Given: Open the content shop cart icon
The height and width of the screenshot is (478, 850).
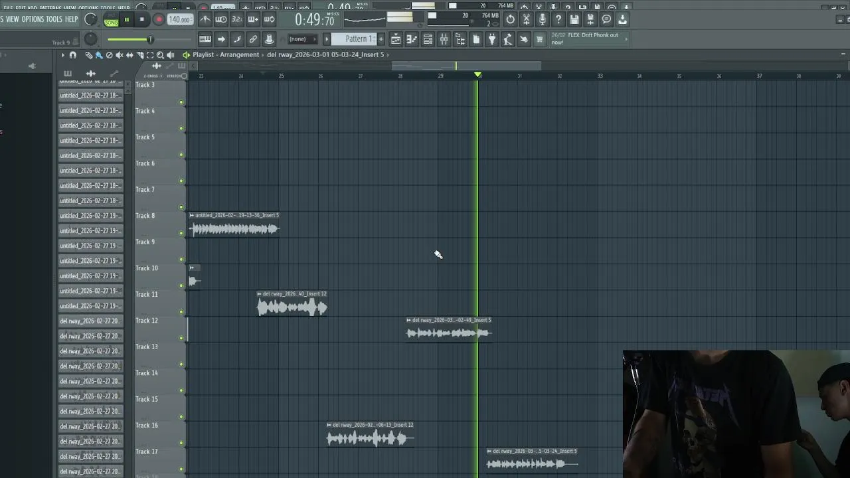Looking at the screenshot, I should (x=539, y=39).
